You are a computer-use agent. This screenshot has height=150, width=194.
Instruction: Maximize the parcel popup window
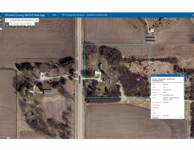tap(181, 75)
